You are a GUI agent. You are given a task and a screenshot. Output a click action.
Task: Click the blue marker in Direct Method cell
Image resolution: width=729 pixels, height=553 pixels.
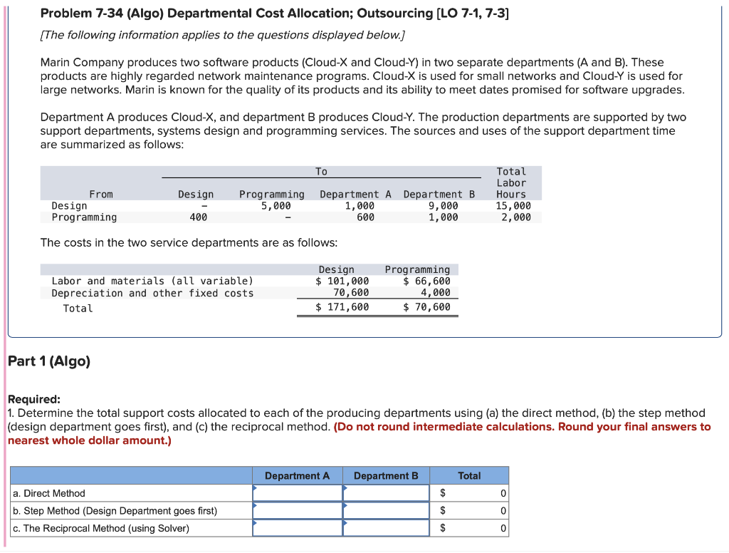click(254, 487)
